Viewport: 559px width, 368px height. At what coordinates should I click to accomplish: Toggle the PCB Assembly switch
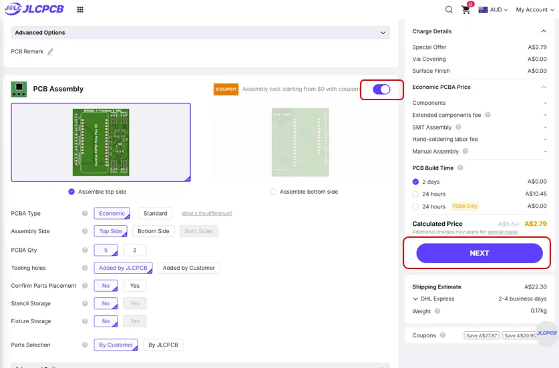coord(381,89)
